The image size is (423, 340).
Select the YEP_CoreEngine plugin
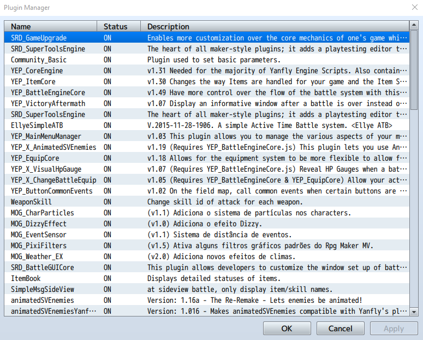click(207, 71)
